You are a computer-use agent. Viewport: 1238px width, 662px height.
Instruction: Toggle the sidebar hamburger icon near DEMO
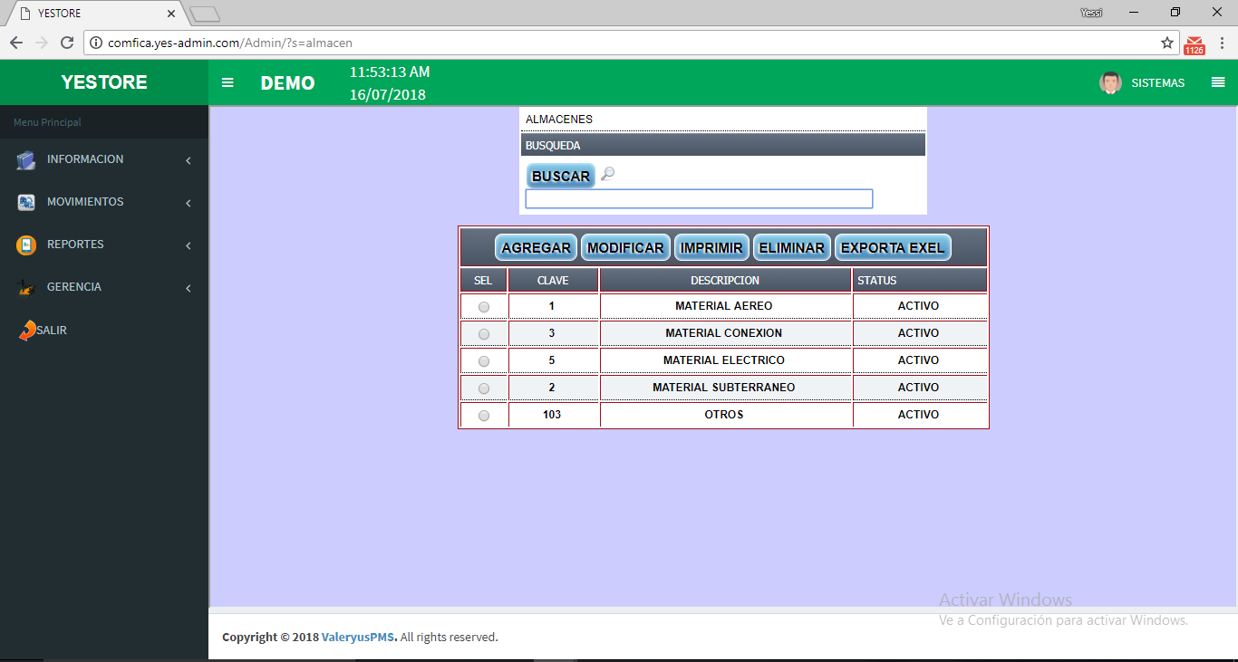click(x=227, y=82)
